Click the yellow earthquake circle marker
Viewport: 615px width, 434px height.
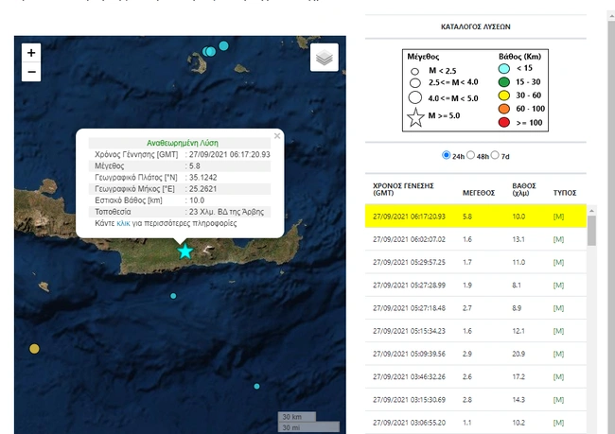[35, 349]
